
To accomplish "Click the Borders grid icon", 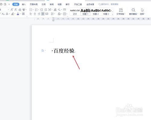I will pyautogui.click(x=64, y=14).
